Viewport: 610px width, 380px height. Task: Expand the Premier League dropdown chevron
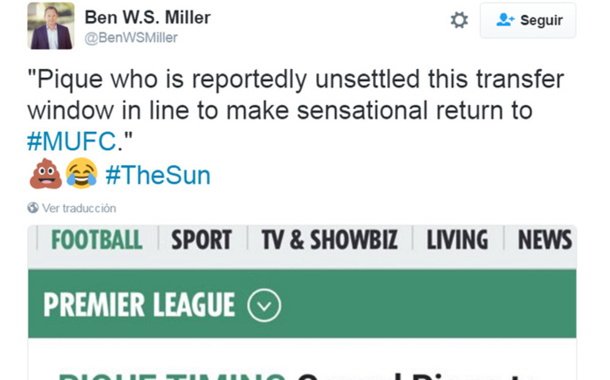(x=264, y=305)
